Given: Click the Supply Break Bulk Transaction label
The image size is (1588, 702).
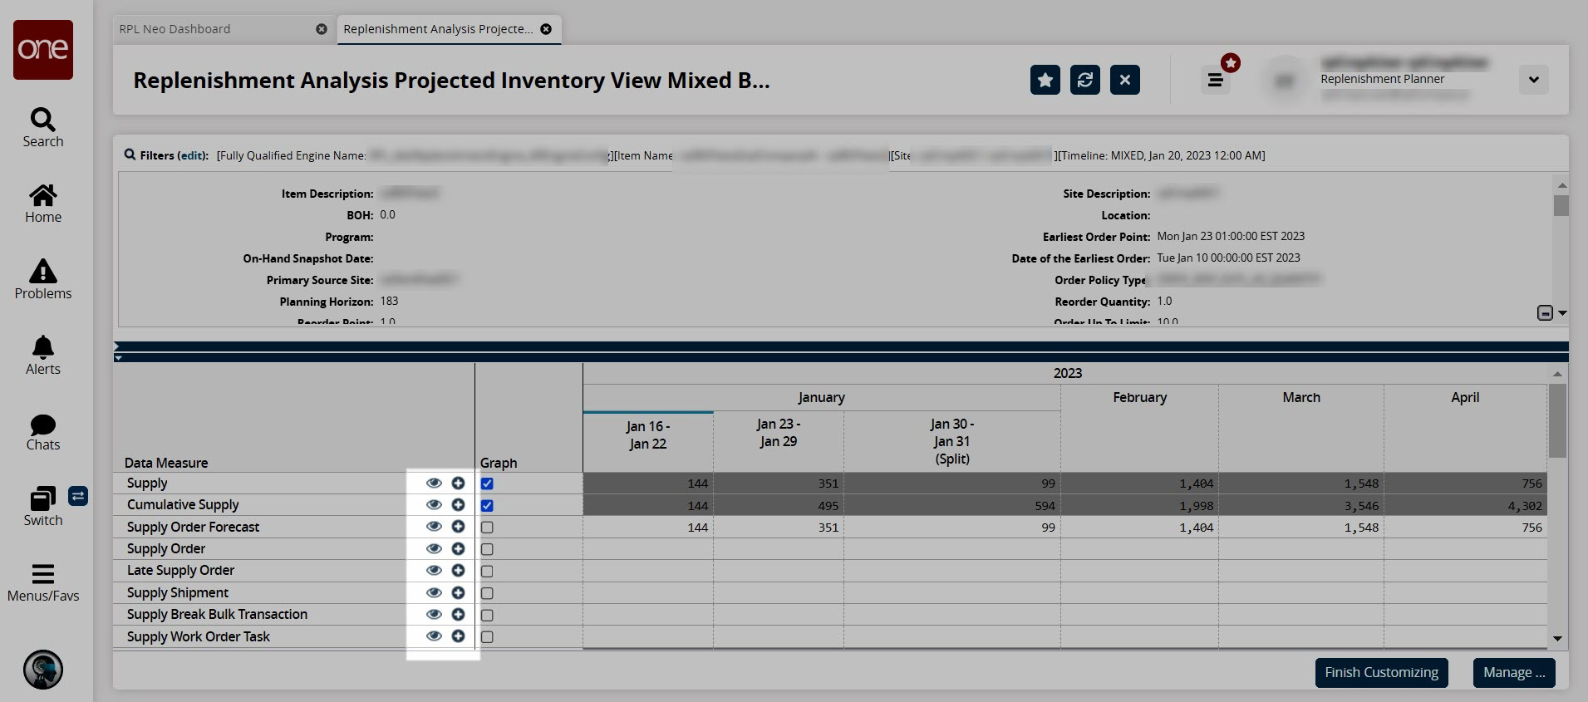Looking at the screenshot, I should (217, 614).
